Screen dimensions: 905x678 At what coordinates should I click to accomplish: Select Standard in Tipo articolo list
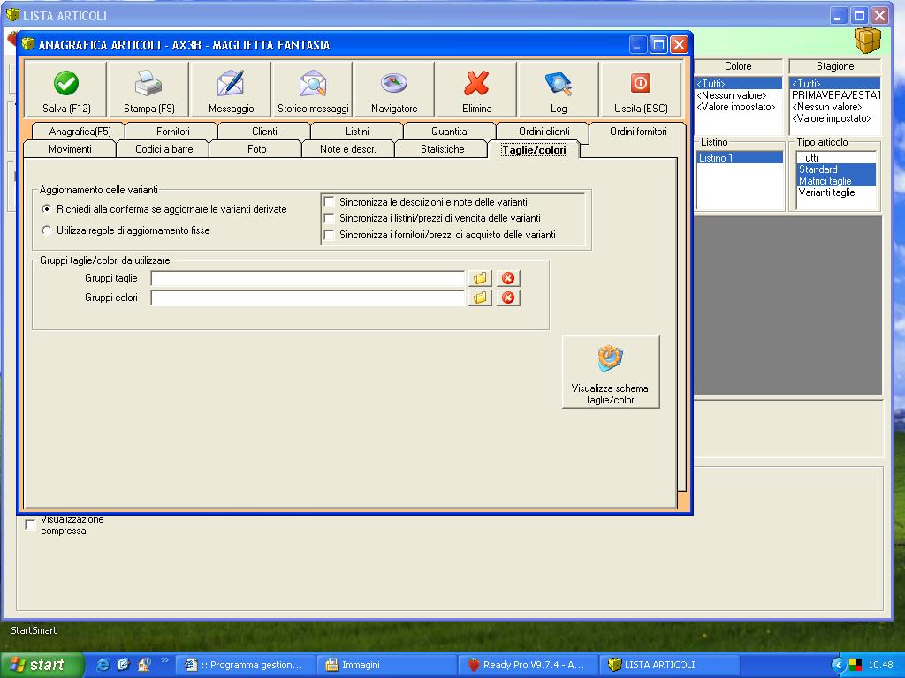[836, 169]
